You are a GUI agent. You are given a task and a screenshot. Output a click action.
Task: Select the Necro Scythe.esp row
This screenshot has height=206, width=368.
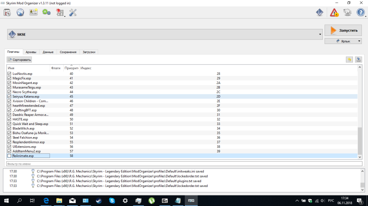(182, 92)
